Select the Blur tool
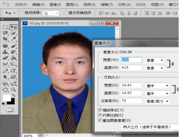 pyautogui.click(x=5, y=63)
